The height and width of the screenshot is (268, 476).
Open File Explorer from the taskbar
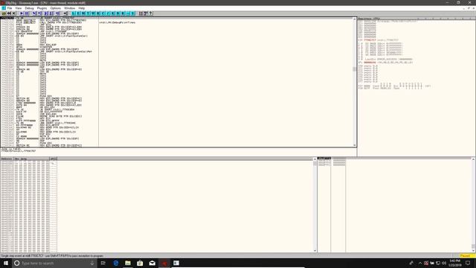click(x=128, y=263)
